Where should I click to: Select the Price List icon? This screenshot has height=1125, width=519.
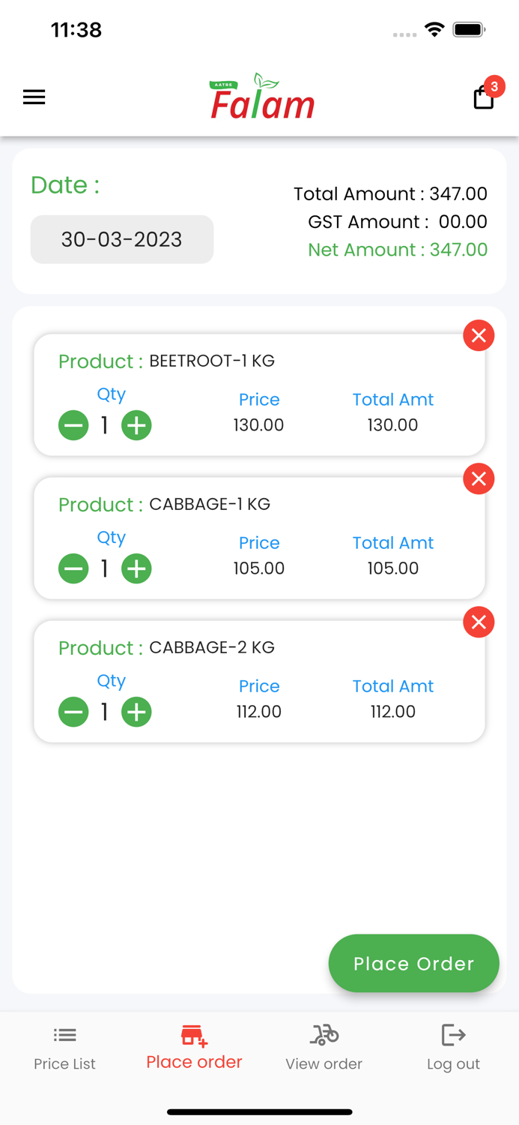click(x=64, y=1033)
